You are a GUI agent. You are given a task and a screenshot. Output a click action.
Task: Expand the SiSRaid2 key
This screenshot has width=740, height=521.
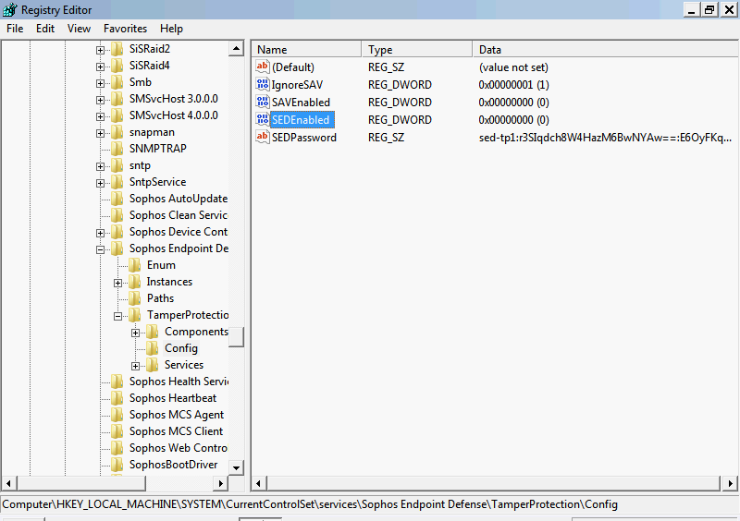pyautogui.click(x=100, y=50)
